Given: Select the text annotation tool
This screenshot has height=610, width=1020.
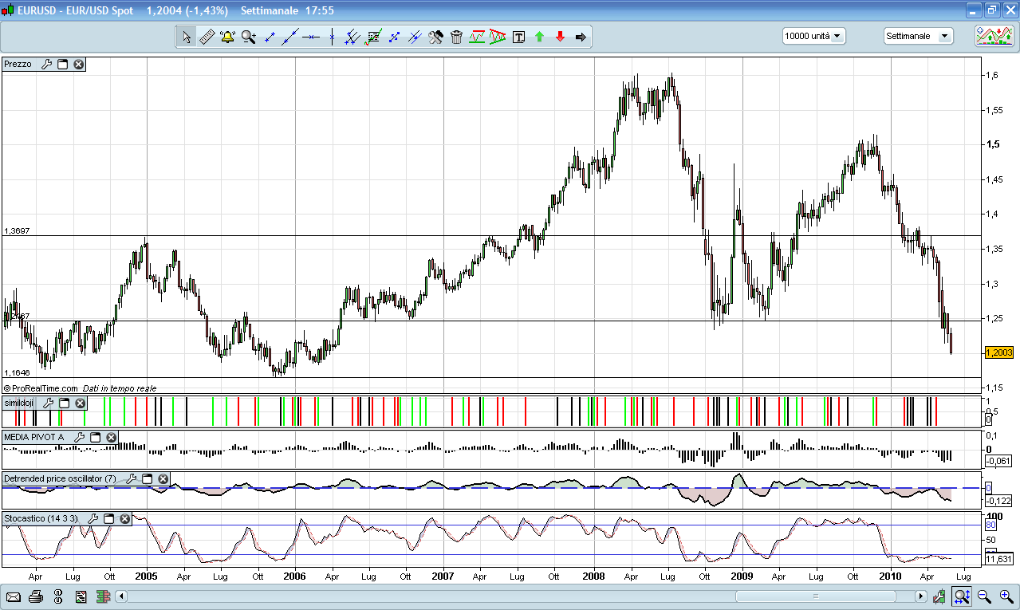Looking at the screenshot, I should (x=518, y=37).
